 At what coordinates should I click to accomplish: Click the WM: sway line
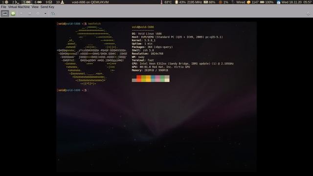point(138,57)
